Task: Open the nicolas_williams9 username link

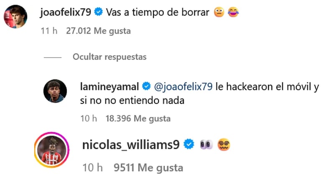Action: pyautogui.click(x=131, y=145)
